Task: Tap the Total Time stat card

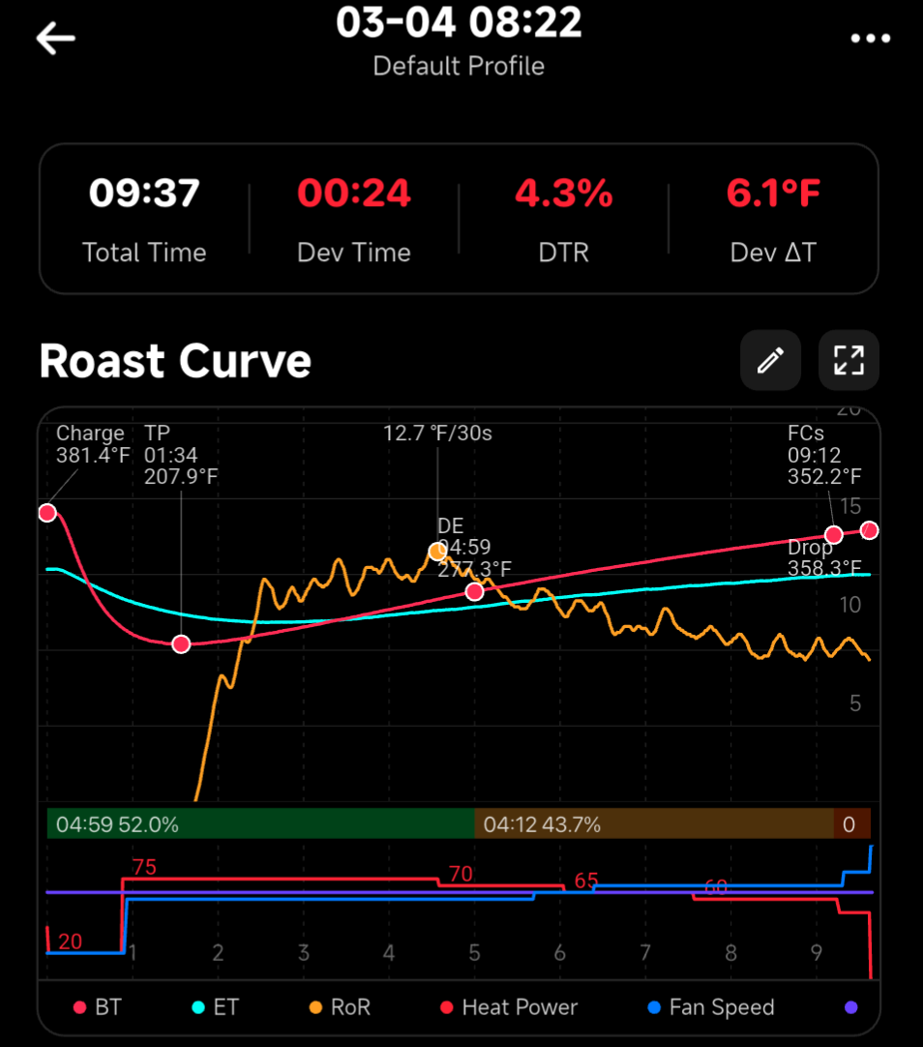Action: click(x=144, y=218)
